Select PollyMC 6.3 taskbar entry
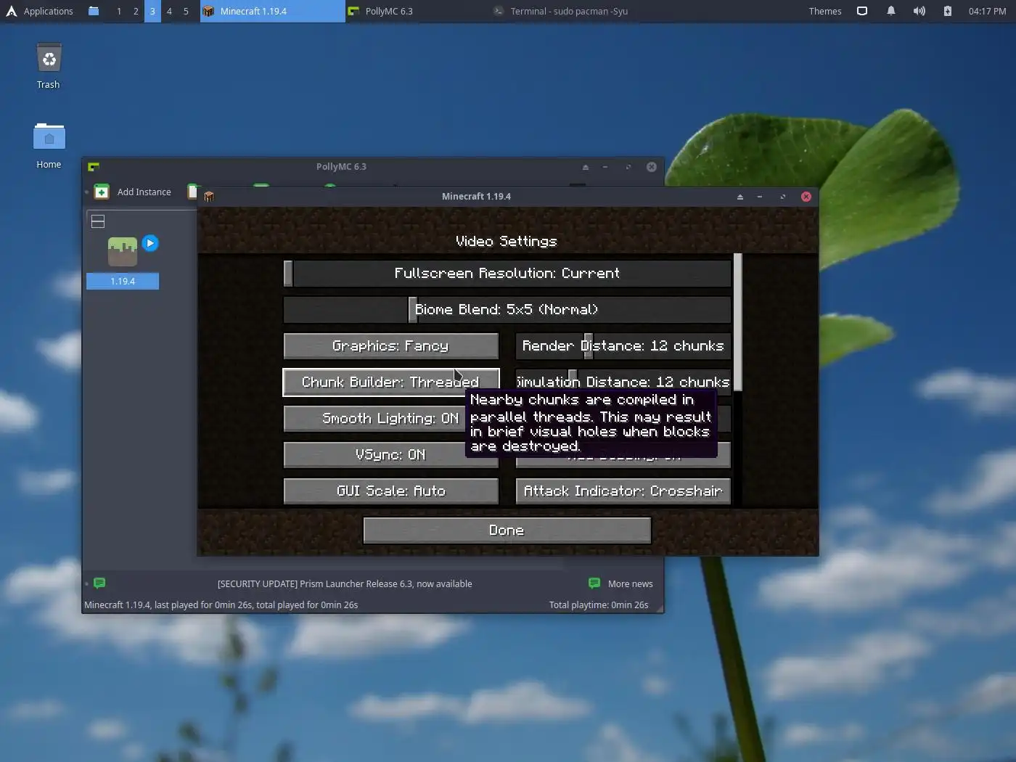Image resolution: width=1016 pixels, height=762 pixels. click(418, 11)
